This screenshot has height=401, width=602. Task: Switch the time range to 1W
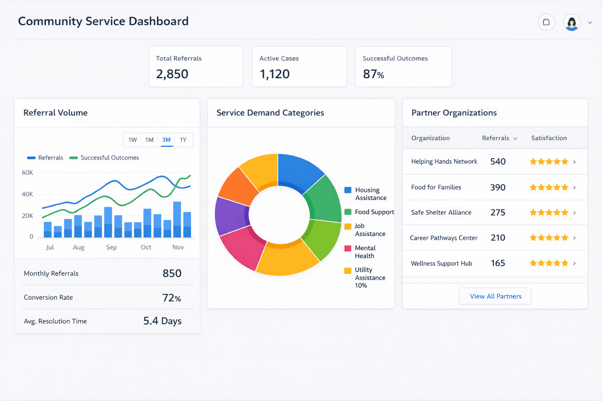[132, 139]
